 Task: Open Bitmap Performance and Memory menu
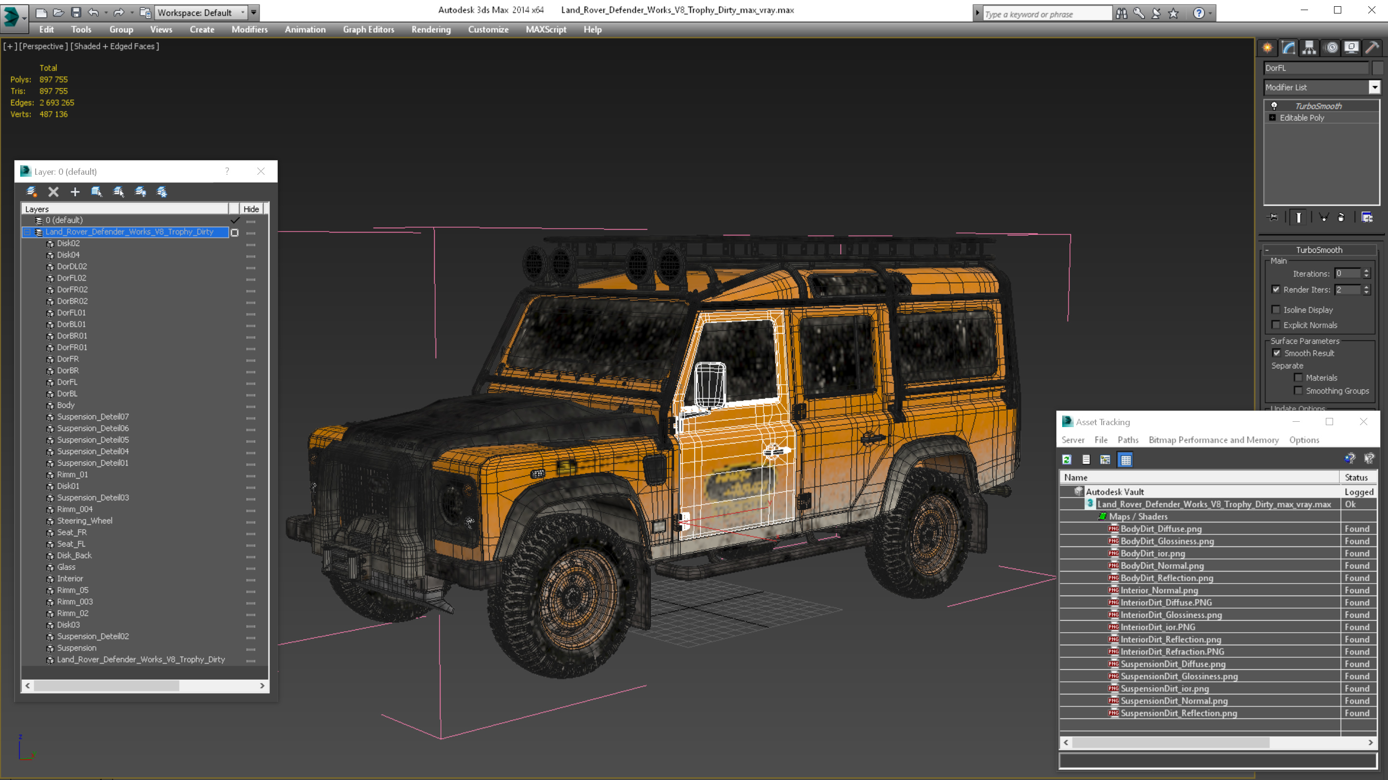1214,440
